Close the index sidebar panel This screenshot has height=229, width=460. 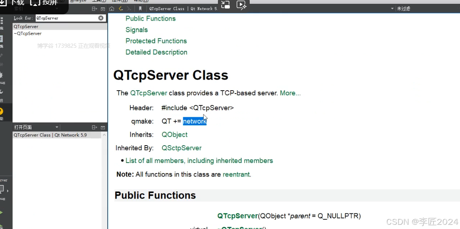[x=103, y=9]
